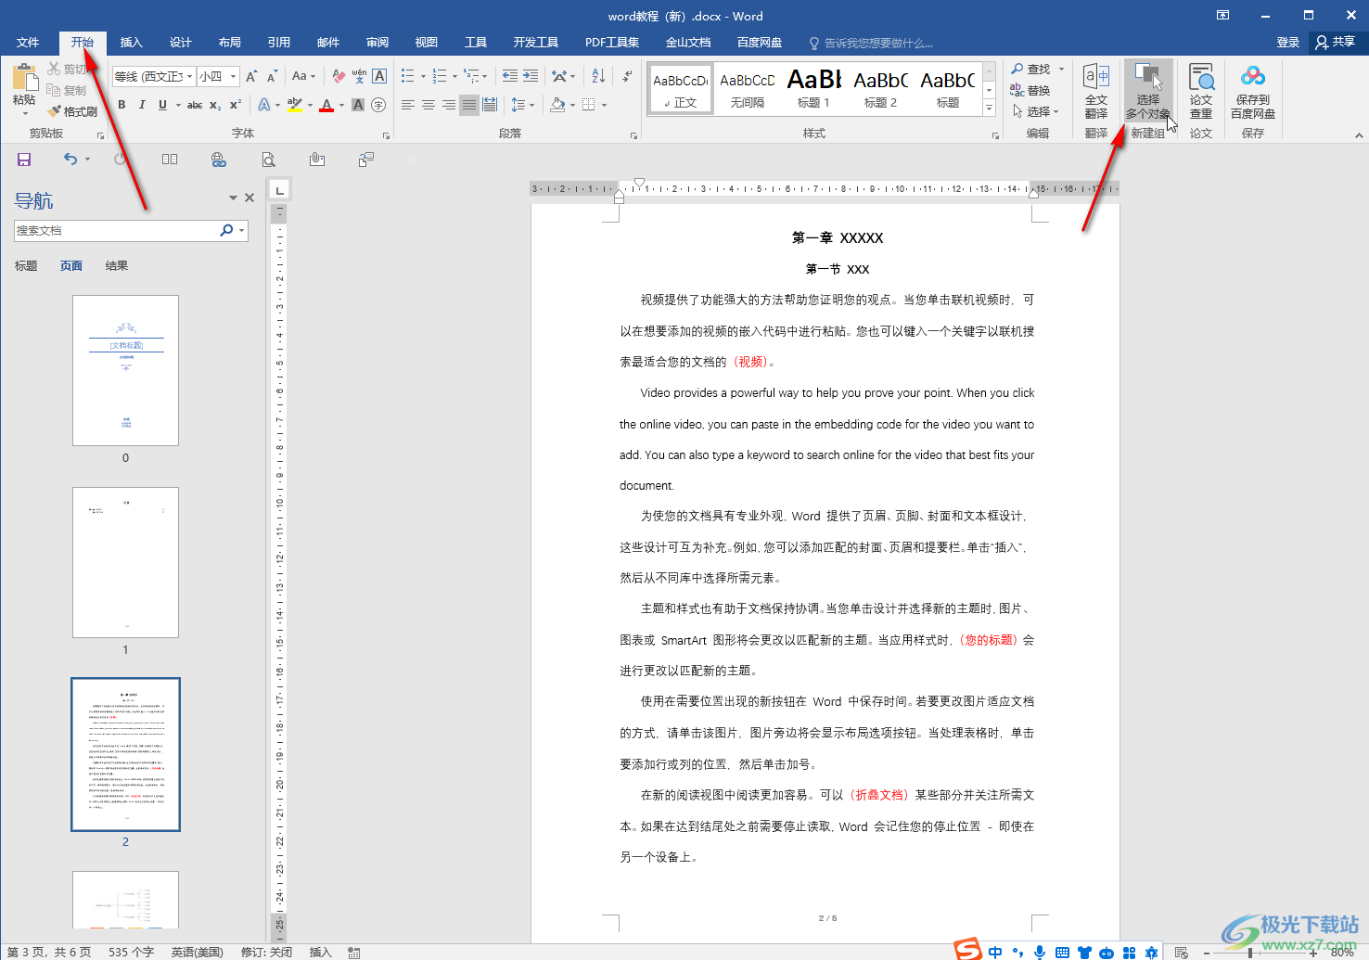Click Find (查找) in editing group
The width and height of the screenshot is (1369, 960).
[1030, 70]
